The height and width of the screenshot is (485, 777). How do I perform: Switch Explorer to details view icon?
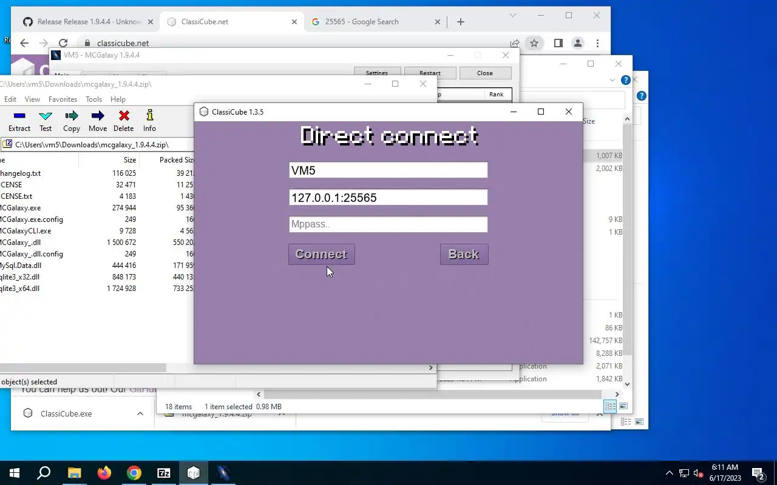[611, 406]
